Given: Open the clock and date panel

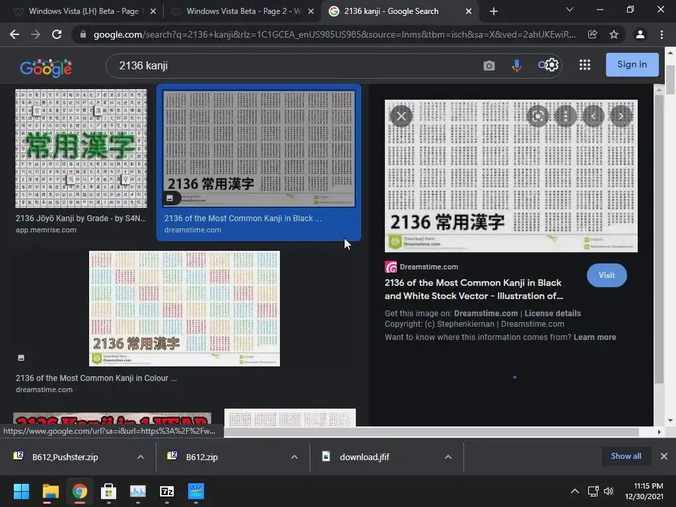Looking at the screenshot, I should 644,491.
